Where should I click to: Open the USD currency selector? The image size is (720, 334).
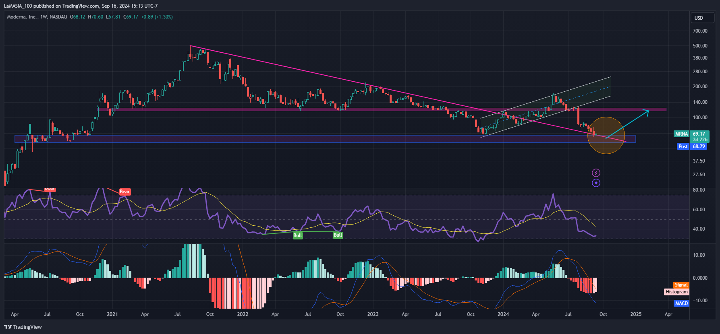click(x=703, y=18)
